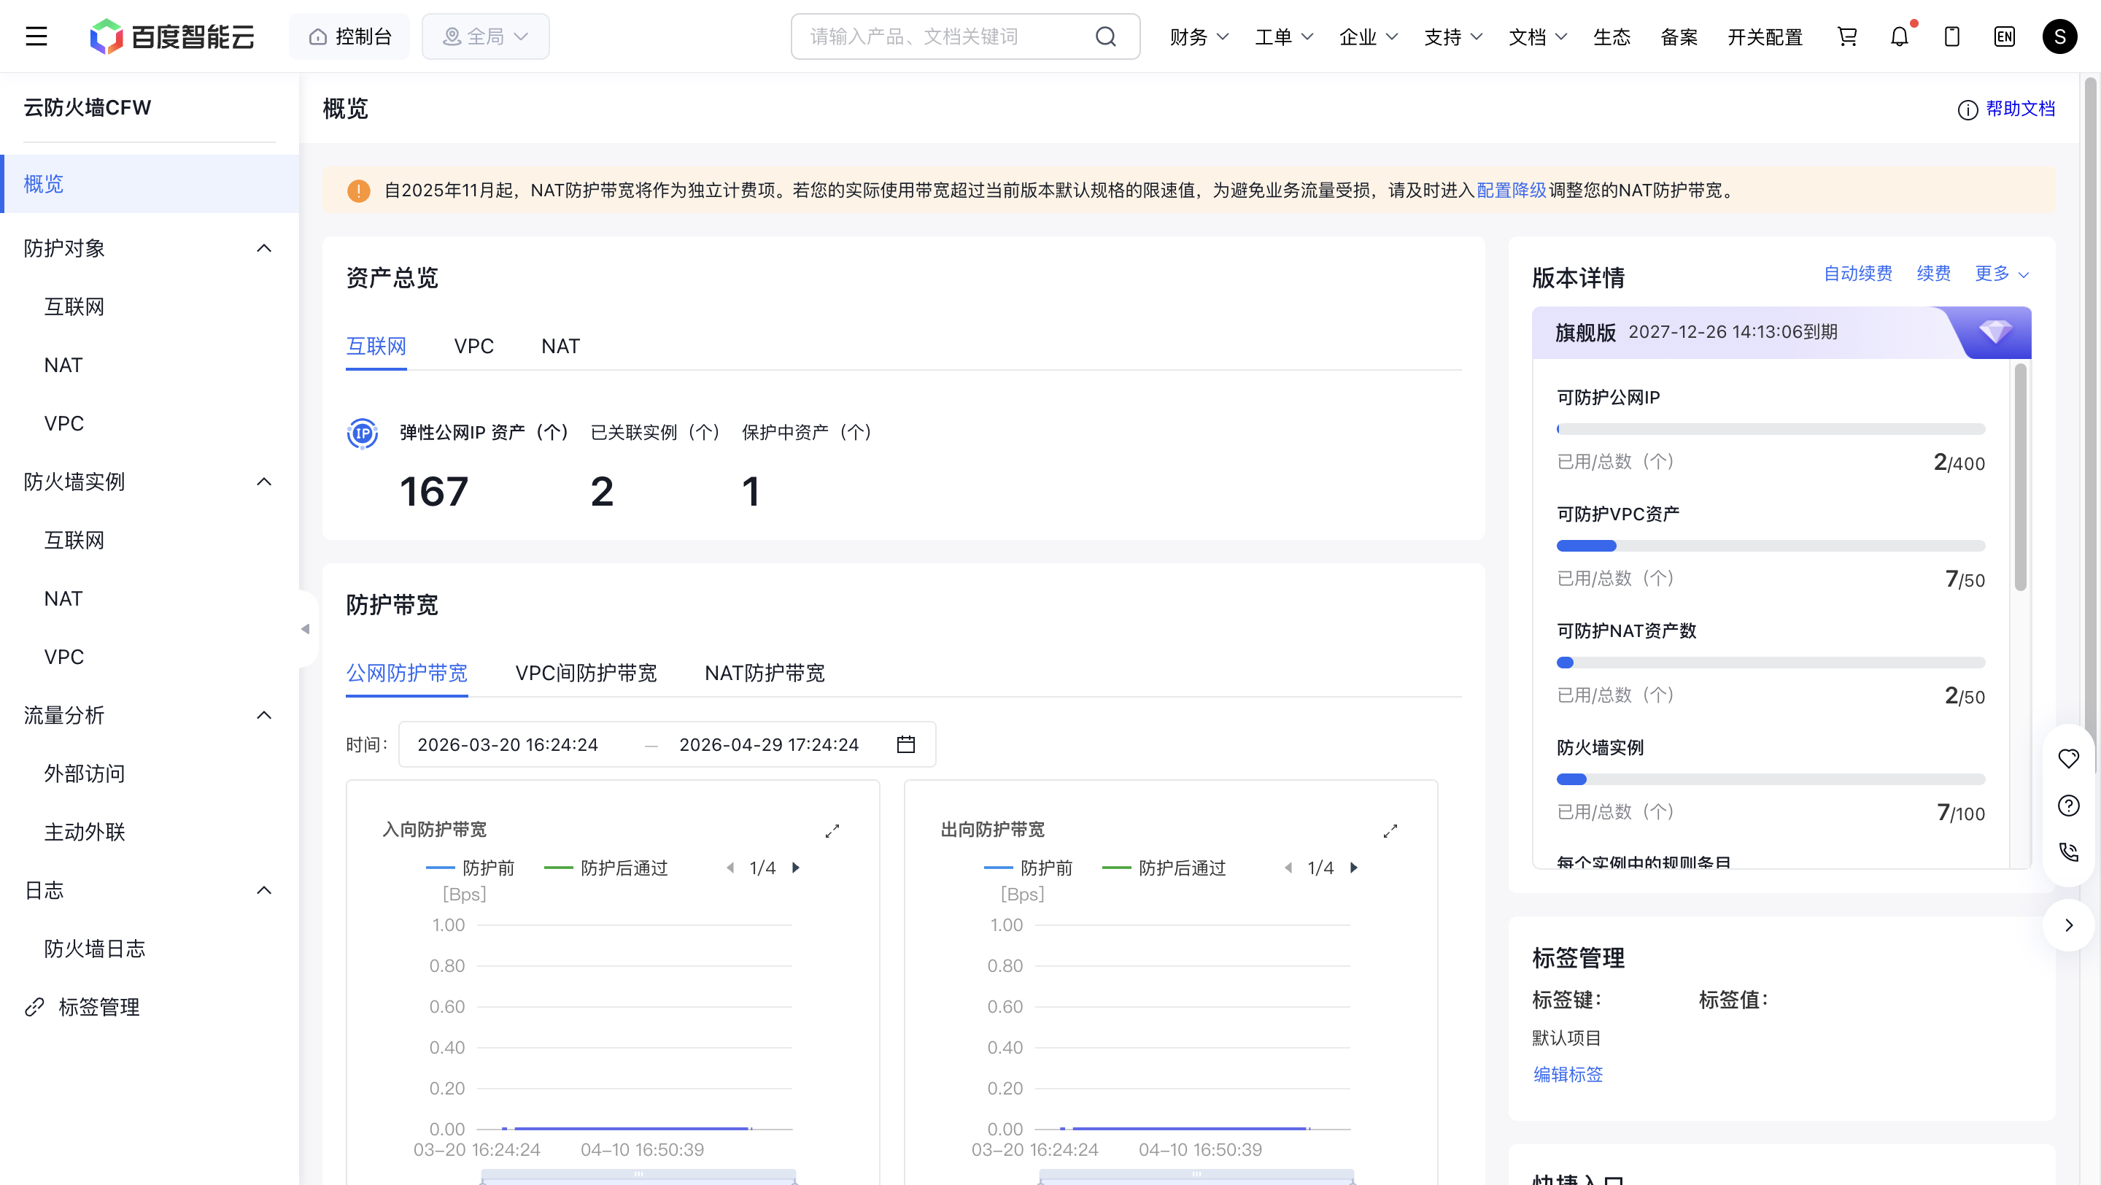Switch language with the EN icon
The image size is (2101, 1185).
[x=2004, y=36]
